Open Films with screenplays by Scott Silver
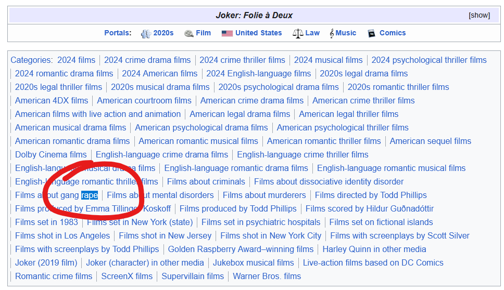Screen dimensions: 504x290 pyautogui.click(x=399, y=235)
